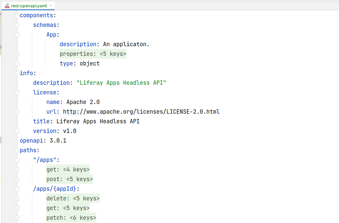Click the 'title' key
The image size is (339, 223).
pyautogui.click(x=41, y=121)
